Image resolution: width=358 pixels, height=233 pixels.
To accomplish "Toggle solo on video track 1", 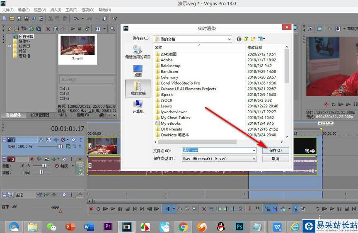I will coord(81,140).
